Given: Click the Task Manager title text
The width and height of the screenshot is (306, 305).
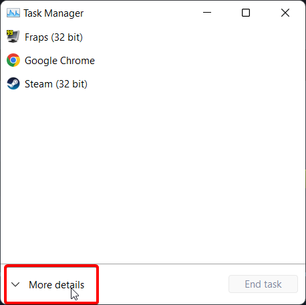Looking at the screenshot, I should (x=53, y=13).
